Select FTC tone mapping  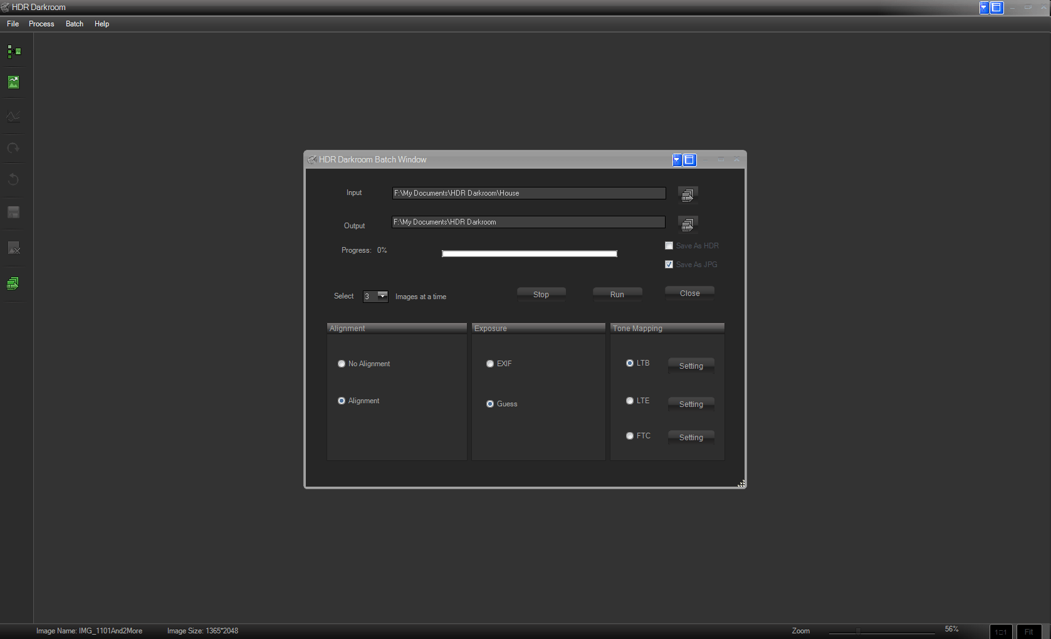click(x=629, y=435)
